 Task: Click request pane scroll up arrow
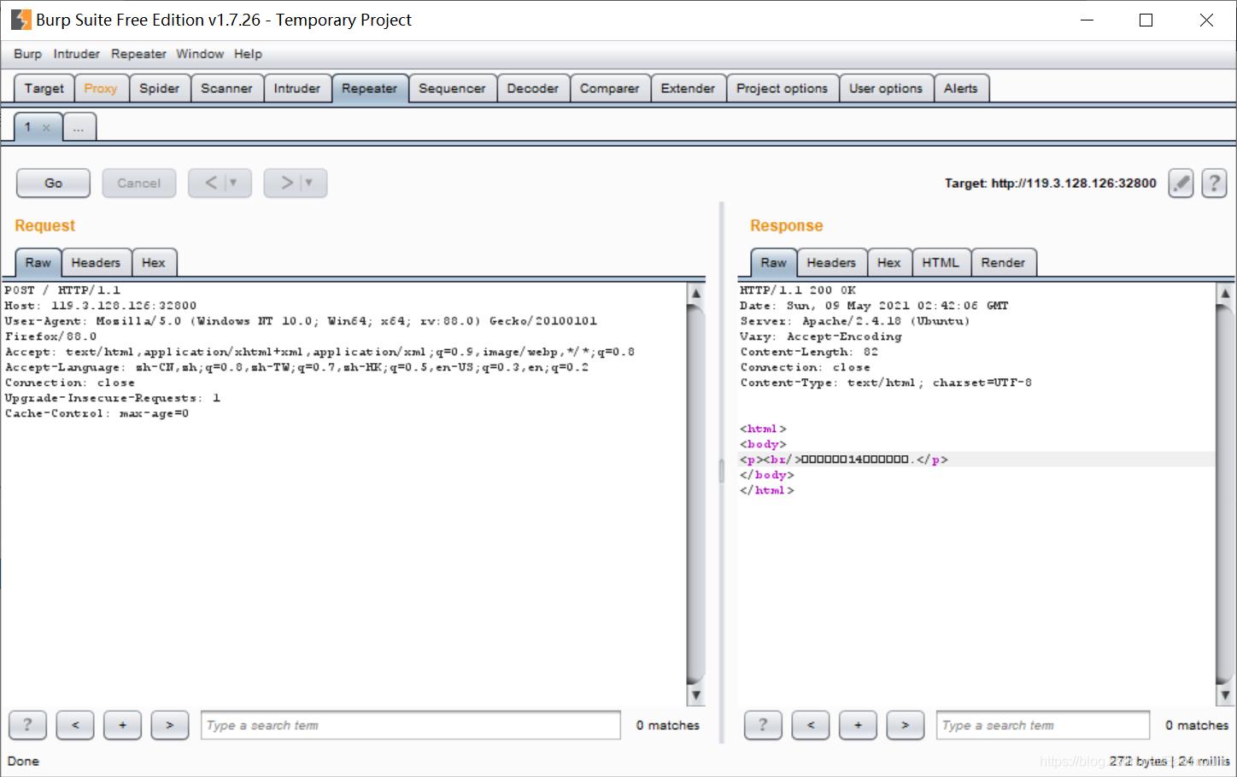tap(696, 294)
